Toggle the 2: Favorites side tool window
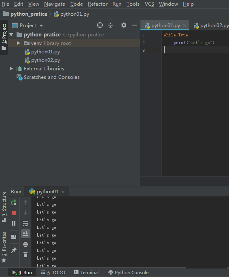 [4, 247]
